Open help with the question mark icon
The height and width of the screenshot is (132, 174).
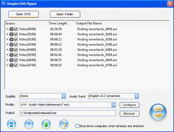tap(29, 124)
